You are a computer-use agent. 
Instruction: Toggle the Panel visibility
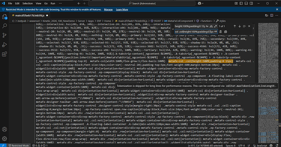pos(246,3)
